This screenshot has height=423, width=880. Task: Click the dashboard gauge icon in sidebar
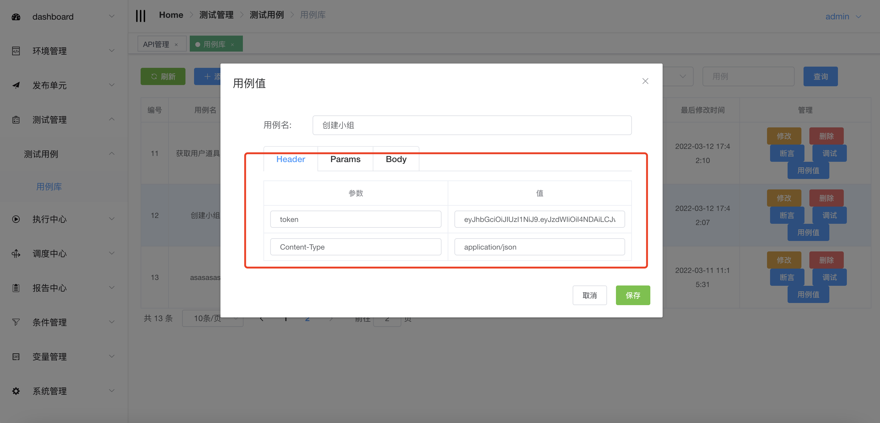(x=16, y=17)
